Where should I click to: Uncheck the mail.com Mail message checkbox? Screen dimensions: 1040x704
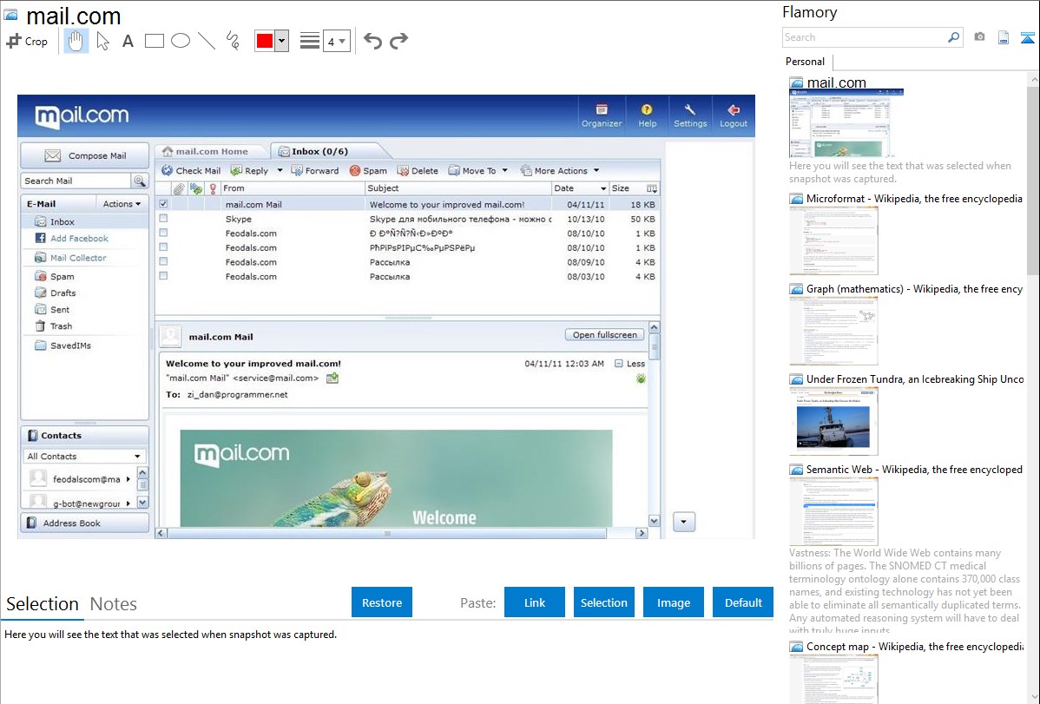(163, 204)
